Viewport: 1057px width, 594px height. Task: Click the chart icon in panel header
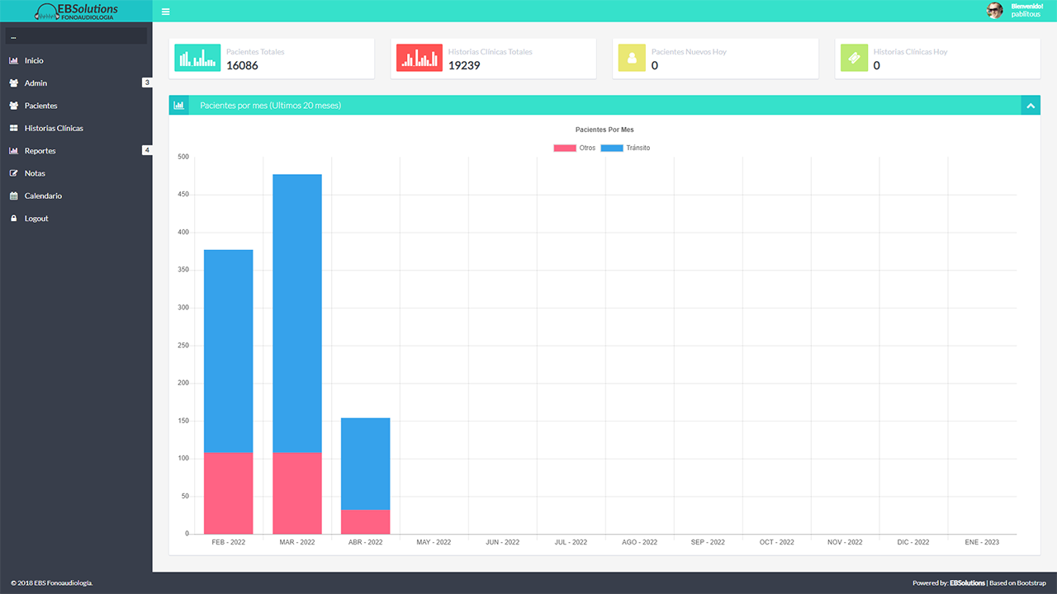click(x=179, y=106)
